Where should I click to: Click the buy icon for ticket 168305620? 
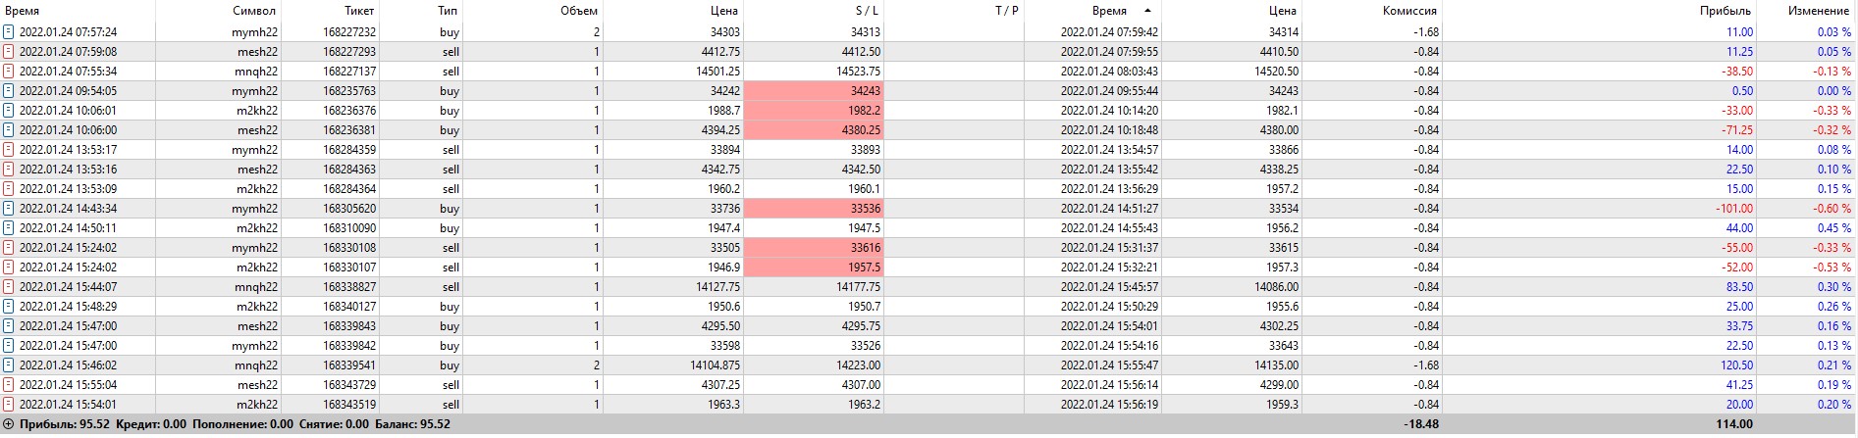[x=9, y=209]
